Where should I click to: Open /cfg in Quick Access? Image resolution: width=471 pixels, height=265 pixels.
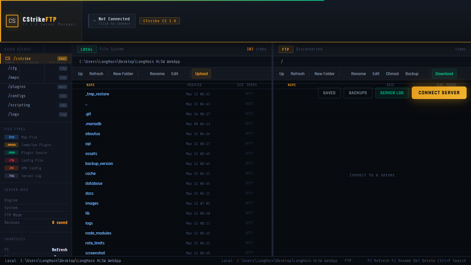coord(36,68)
